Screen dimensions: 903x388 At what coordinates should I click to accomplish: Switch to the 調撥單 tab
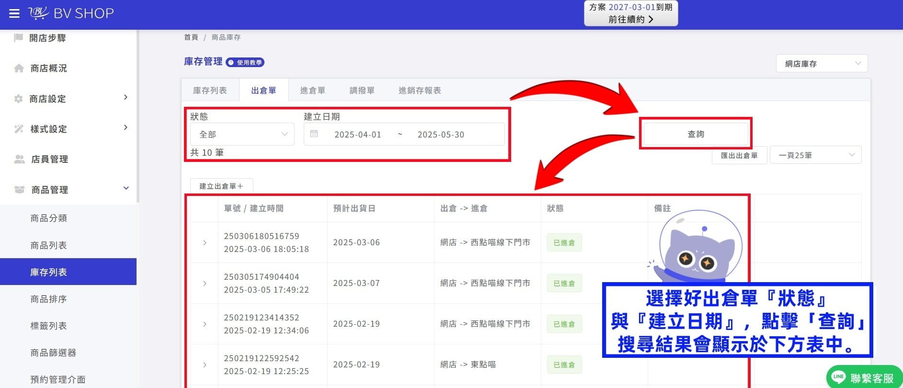(362, 90)
